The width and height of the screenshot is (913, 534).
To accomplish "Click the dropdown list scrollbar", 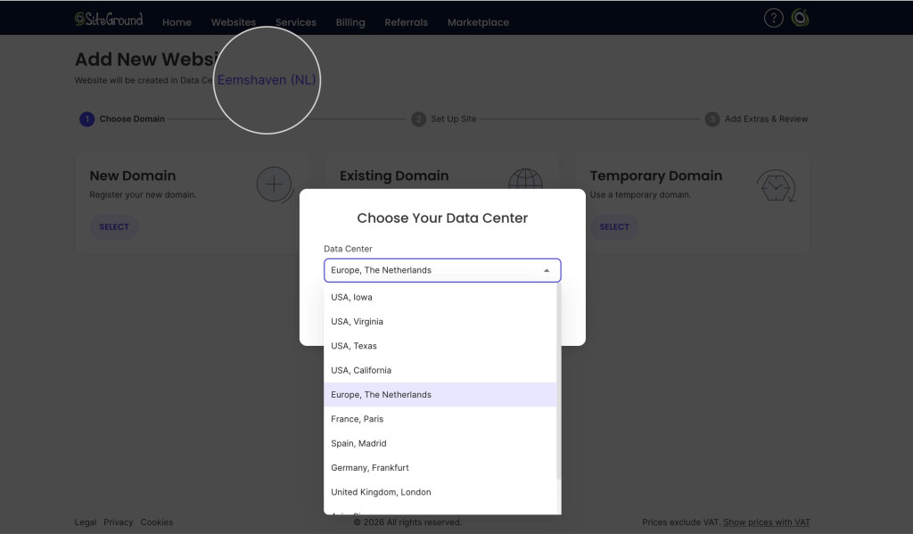I will click(559, 382).
